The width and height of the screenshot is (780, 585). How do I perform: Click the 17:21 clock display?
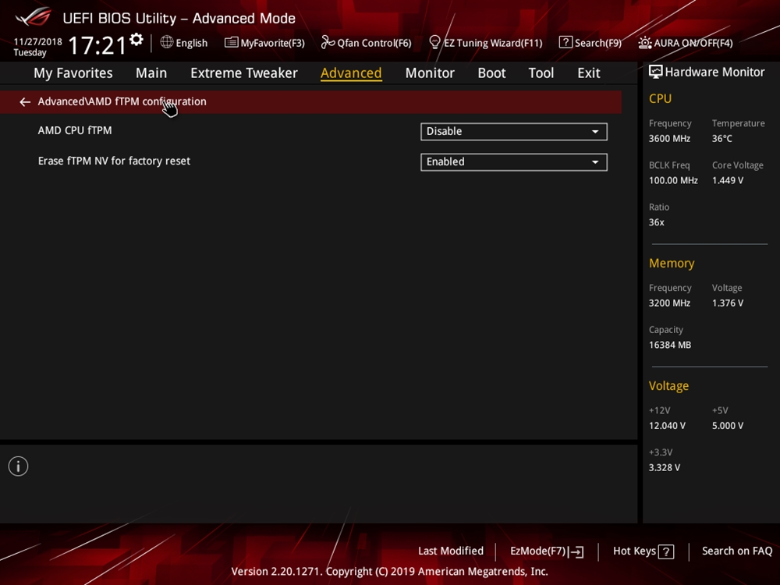[97, 45]
